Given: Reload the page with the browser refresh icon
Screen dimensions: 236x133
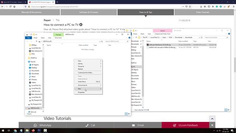Looking at the screenshot, I should 10,7.
